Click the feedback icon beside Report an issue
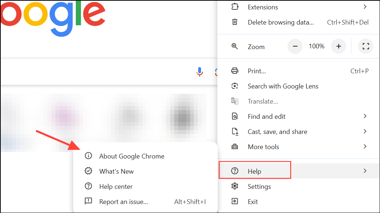This screenshot has width=380, height=213. 88,201
